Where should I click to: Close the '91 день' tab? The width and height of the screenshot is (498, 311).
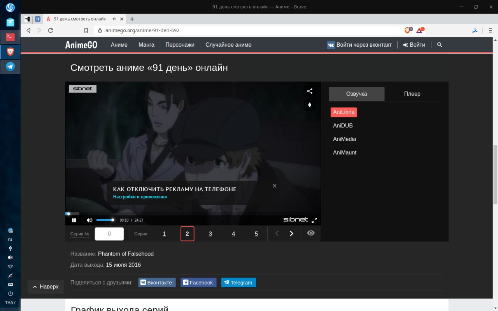coord(122,19)
